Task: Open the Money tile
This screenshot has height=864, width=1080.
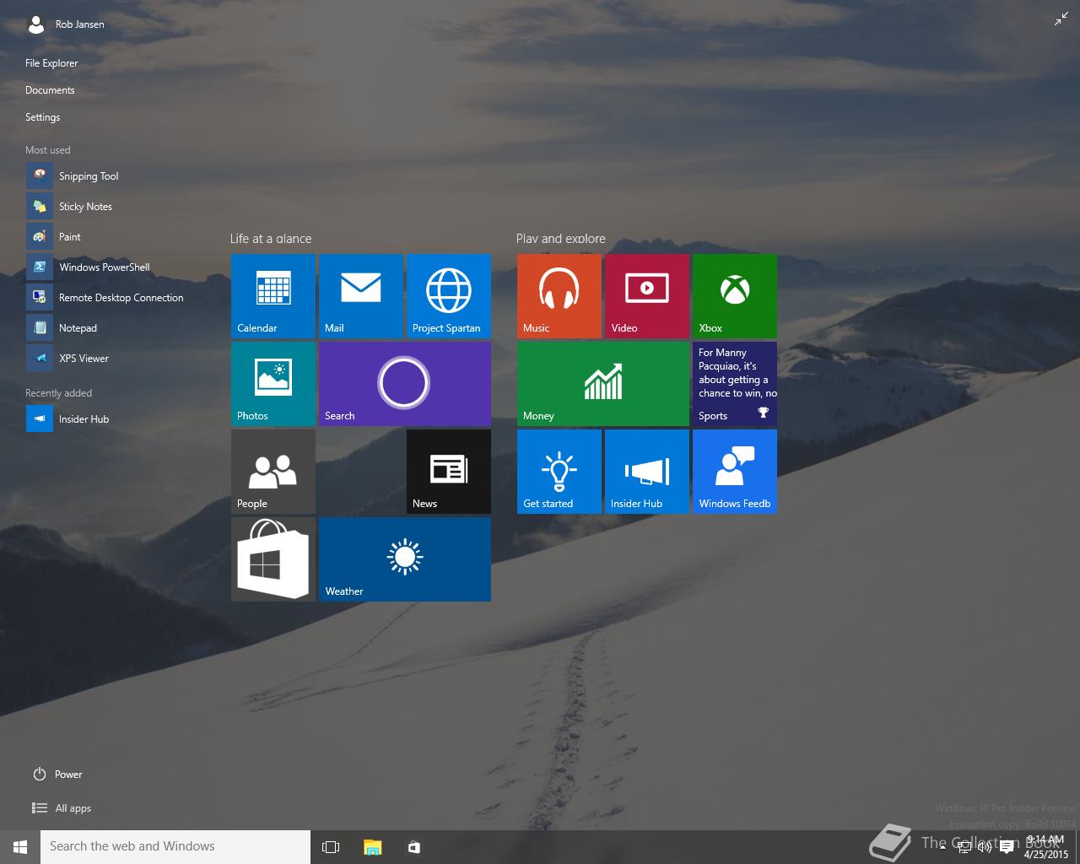Action: 603,384
